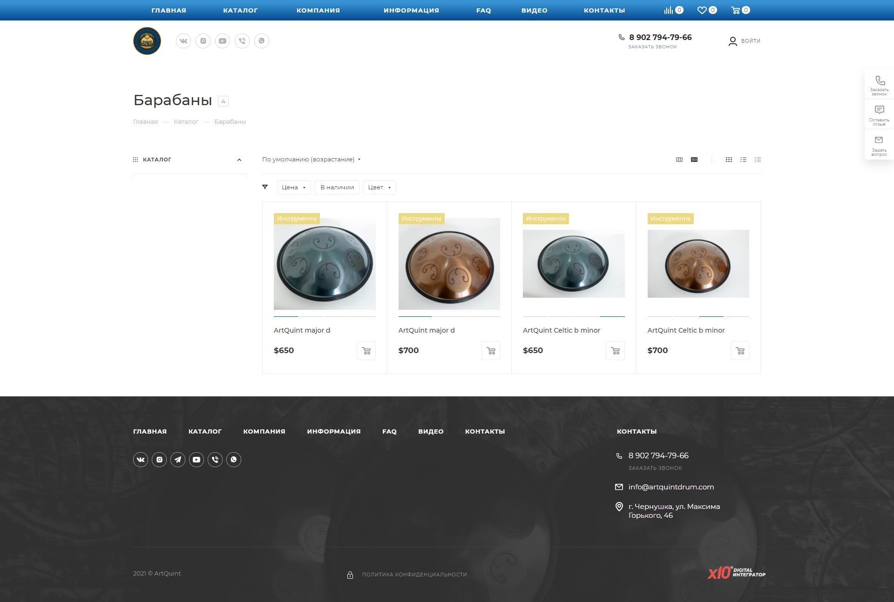This screenshot has height=602, width=894.
Task: Open FAQ in top navigation
Action: click(483, 10)
